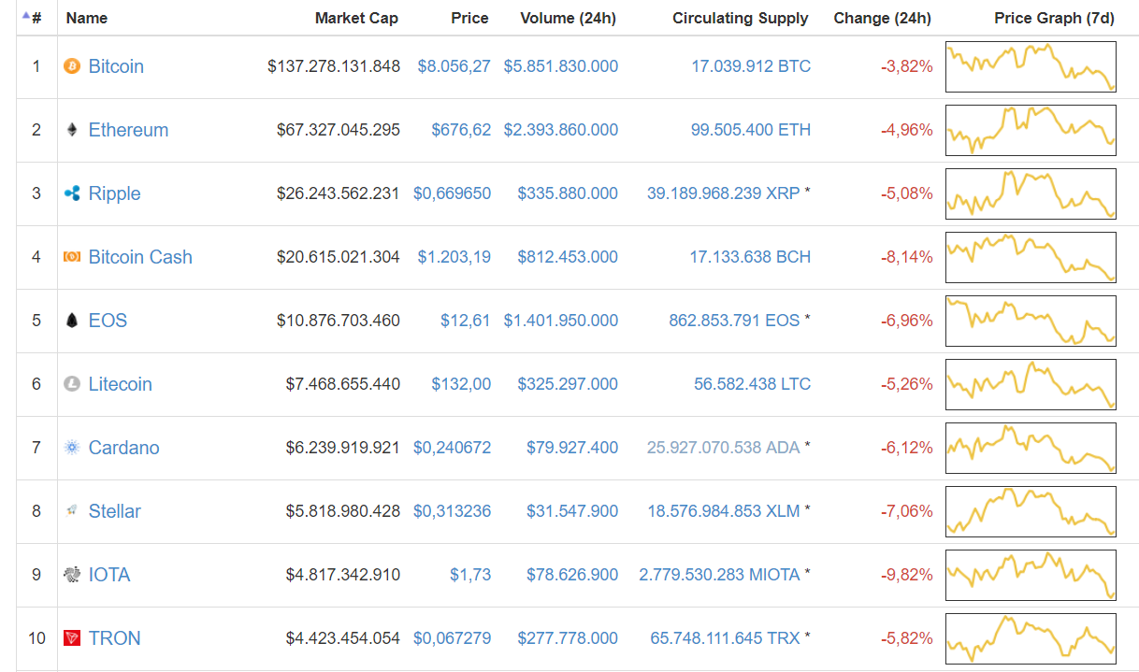Open Ethereum volume $2.393.860.000 link

[560, 130]
